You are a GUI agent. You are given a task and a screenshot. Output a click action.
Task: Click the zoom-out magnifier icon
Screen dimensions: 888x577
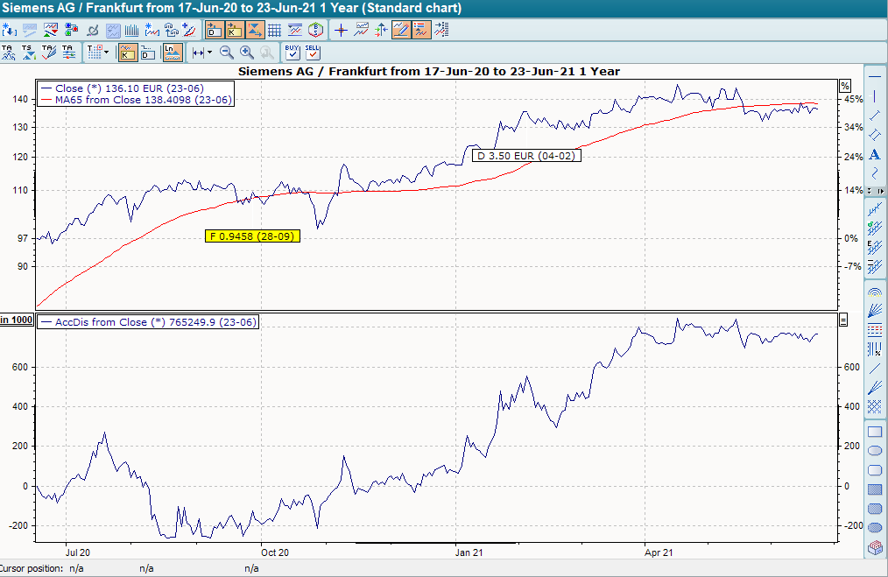click(x=226, y=53)
